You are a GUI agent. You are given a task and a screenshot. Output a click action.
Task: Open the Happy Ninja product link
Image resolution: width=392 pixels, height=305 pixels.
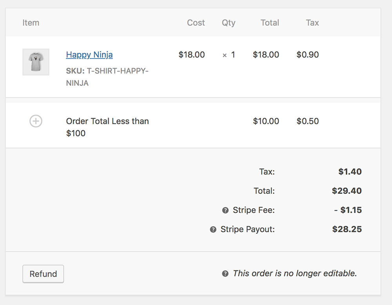(89, 55)
